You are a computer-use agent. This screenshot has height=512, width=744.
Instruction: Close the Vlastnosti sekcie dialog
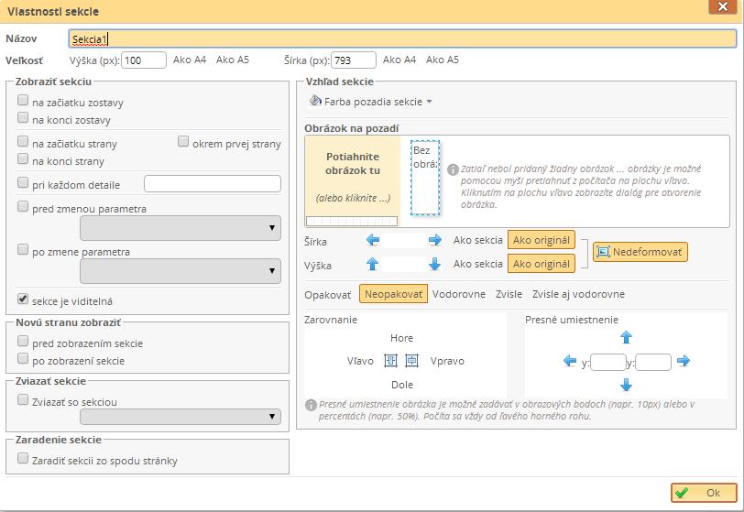[723, 6]
